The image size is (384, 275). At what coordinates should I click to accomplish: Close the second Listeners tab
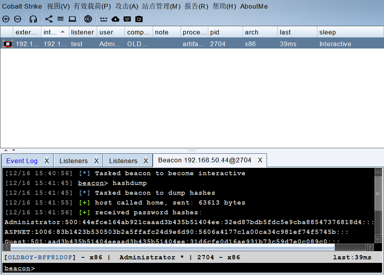click(x=146, y=161)
